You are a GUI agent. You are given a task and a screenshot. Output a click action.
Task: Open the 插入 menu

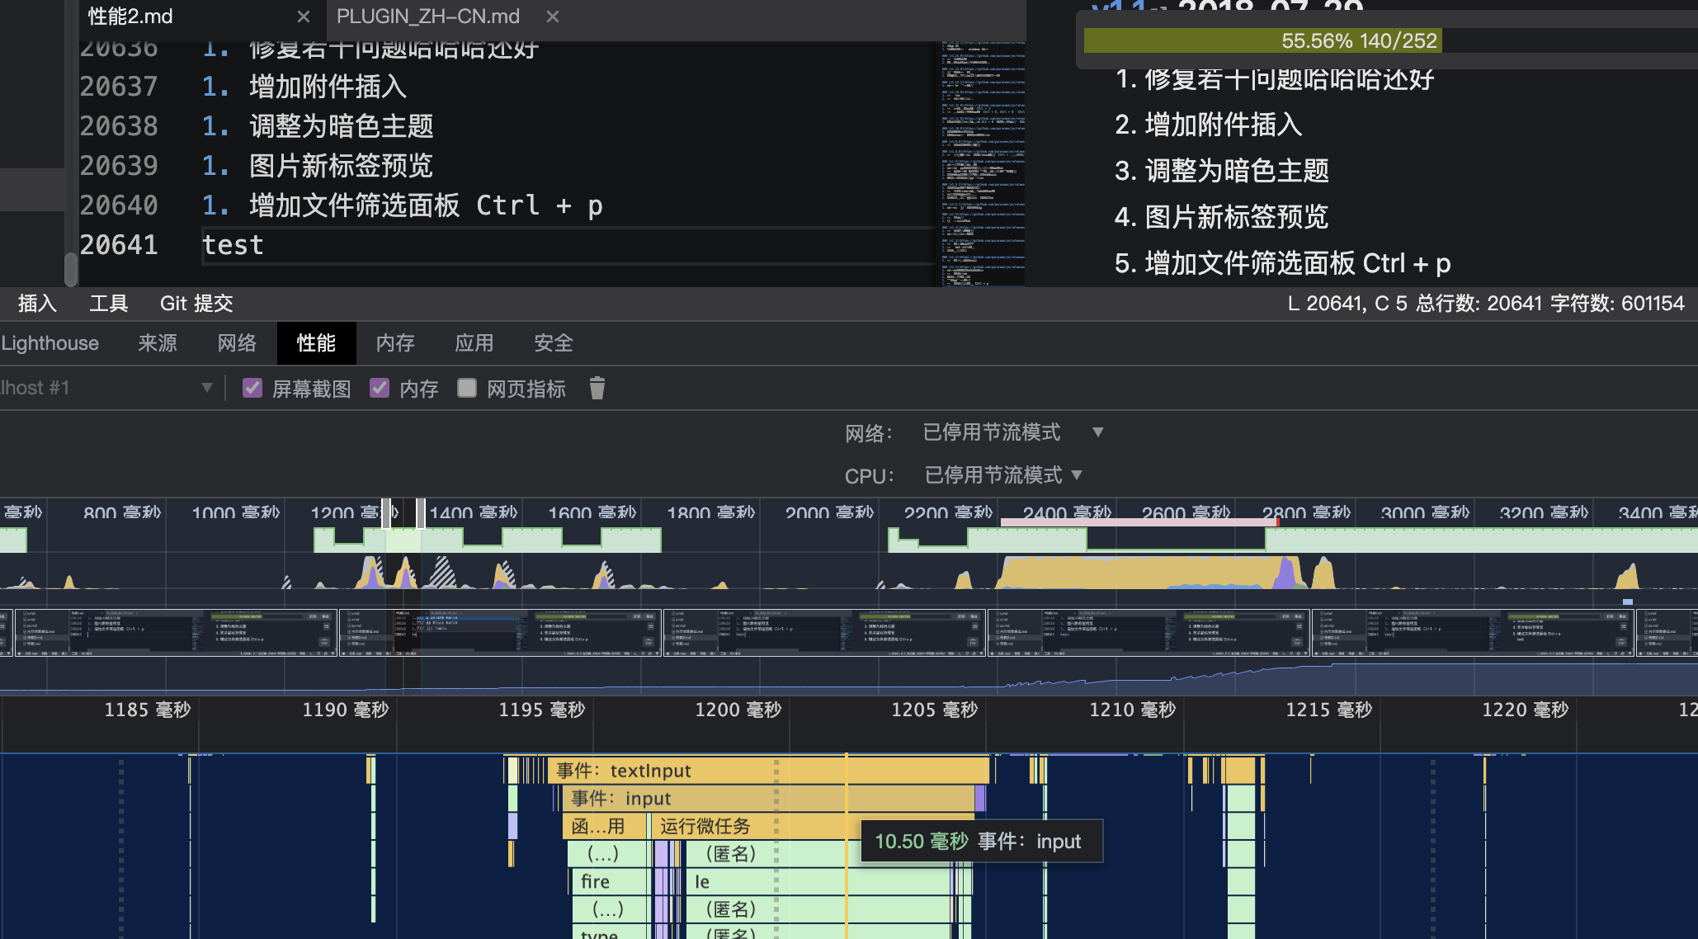click(x=37, y=304)
